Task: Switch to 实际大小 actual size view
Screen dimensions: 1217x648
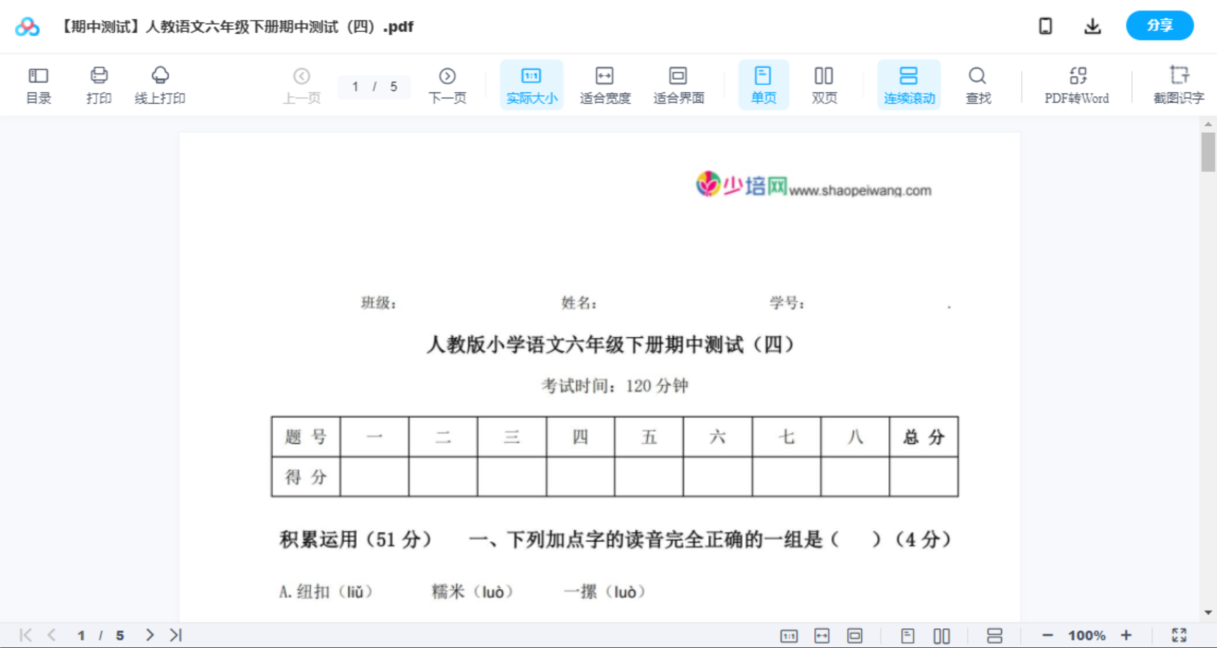Action: [531, 84]
